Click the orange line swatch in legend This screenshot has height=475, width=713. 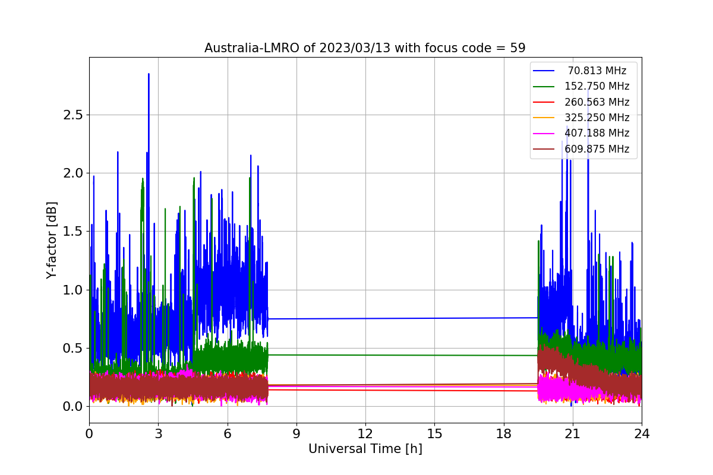[x=544, y=118]
